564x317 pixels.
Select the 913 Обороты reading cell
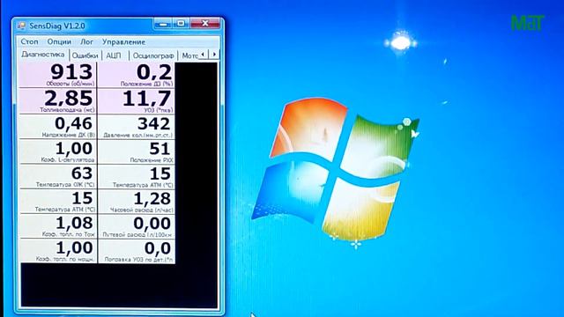coord(57,74)
